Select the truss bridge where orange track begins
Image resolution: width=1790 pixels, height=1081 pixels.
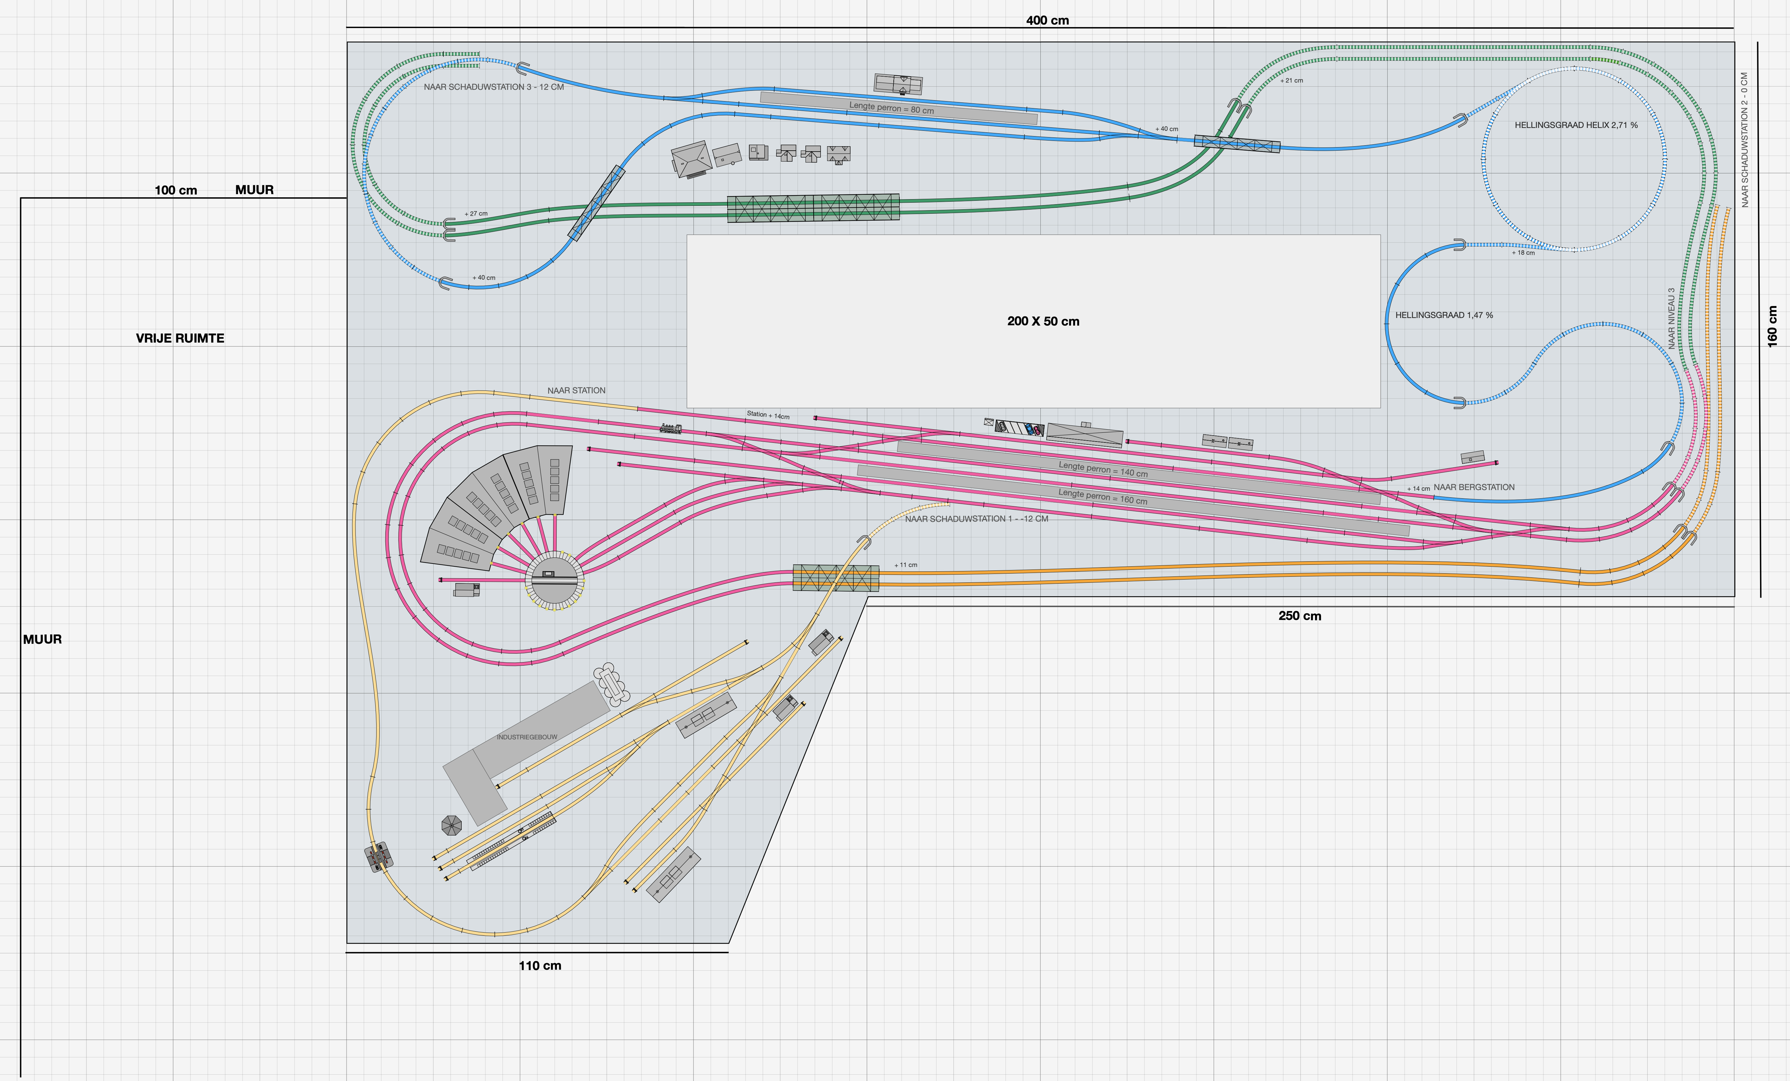click(835, 578)
